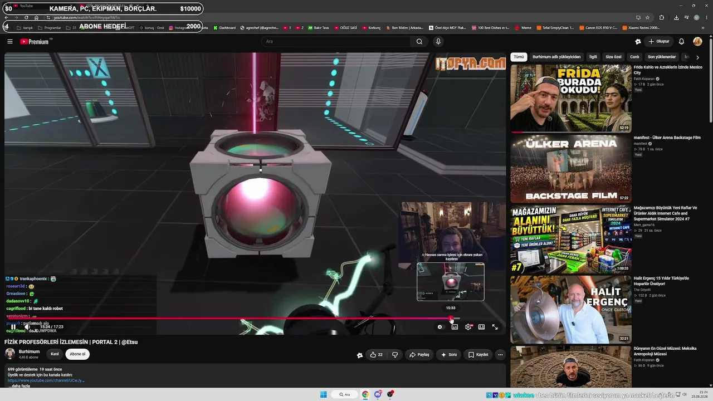Open Google Chrome from the taskbar
Screen dimensions: 713x401
coord(365,395)
